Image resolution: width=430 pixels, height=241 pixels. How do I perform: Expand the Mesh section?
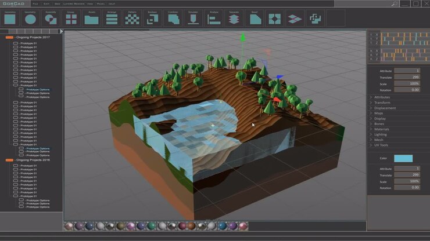(x=377, y=140)
